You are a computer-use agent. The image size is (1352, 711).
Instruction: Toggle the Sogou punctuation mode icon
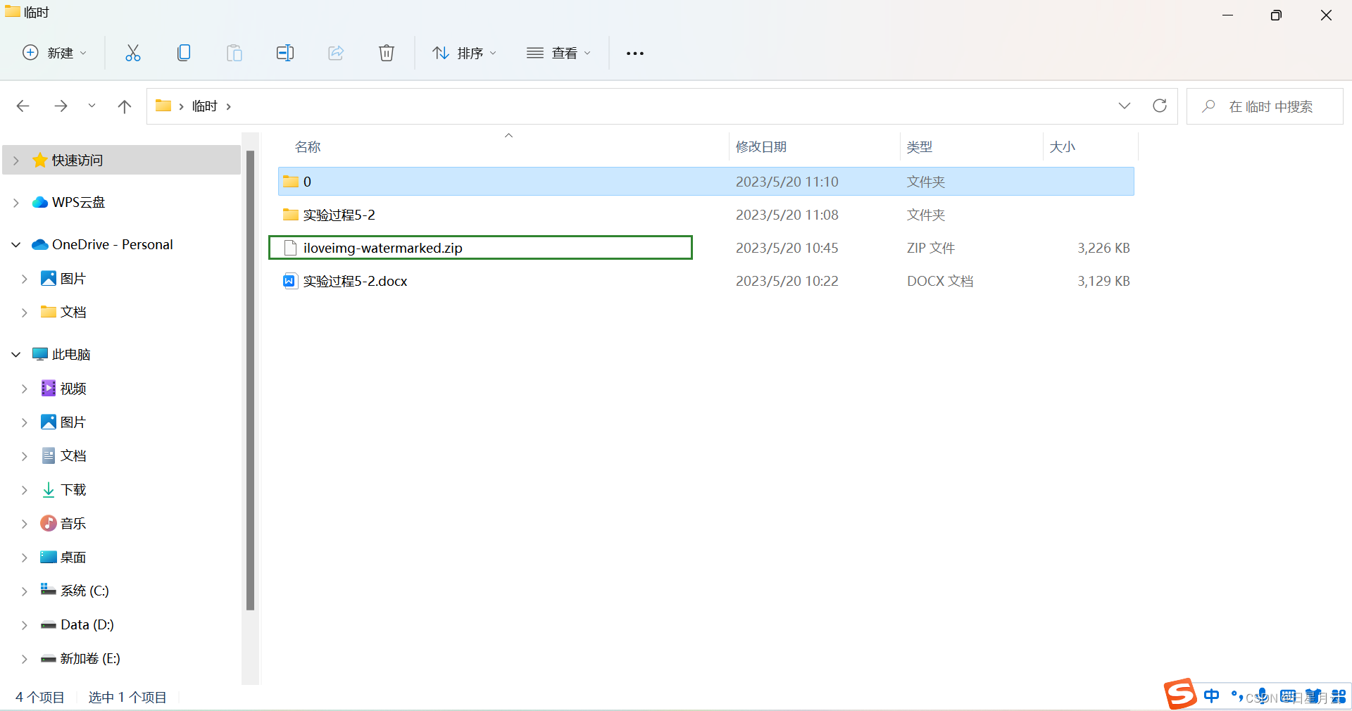pyautogui.click(x=1237, y=696)
